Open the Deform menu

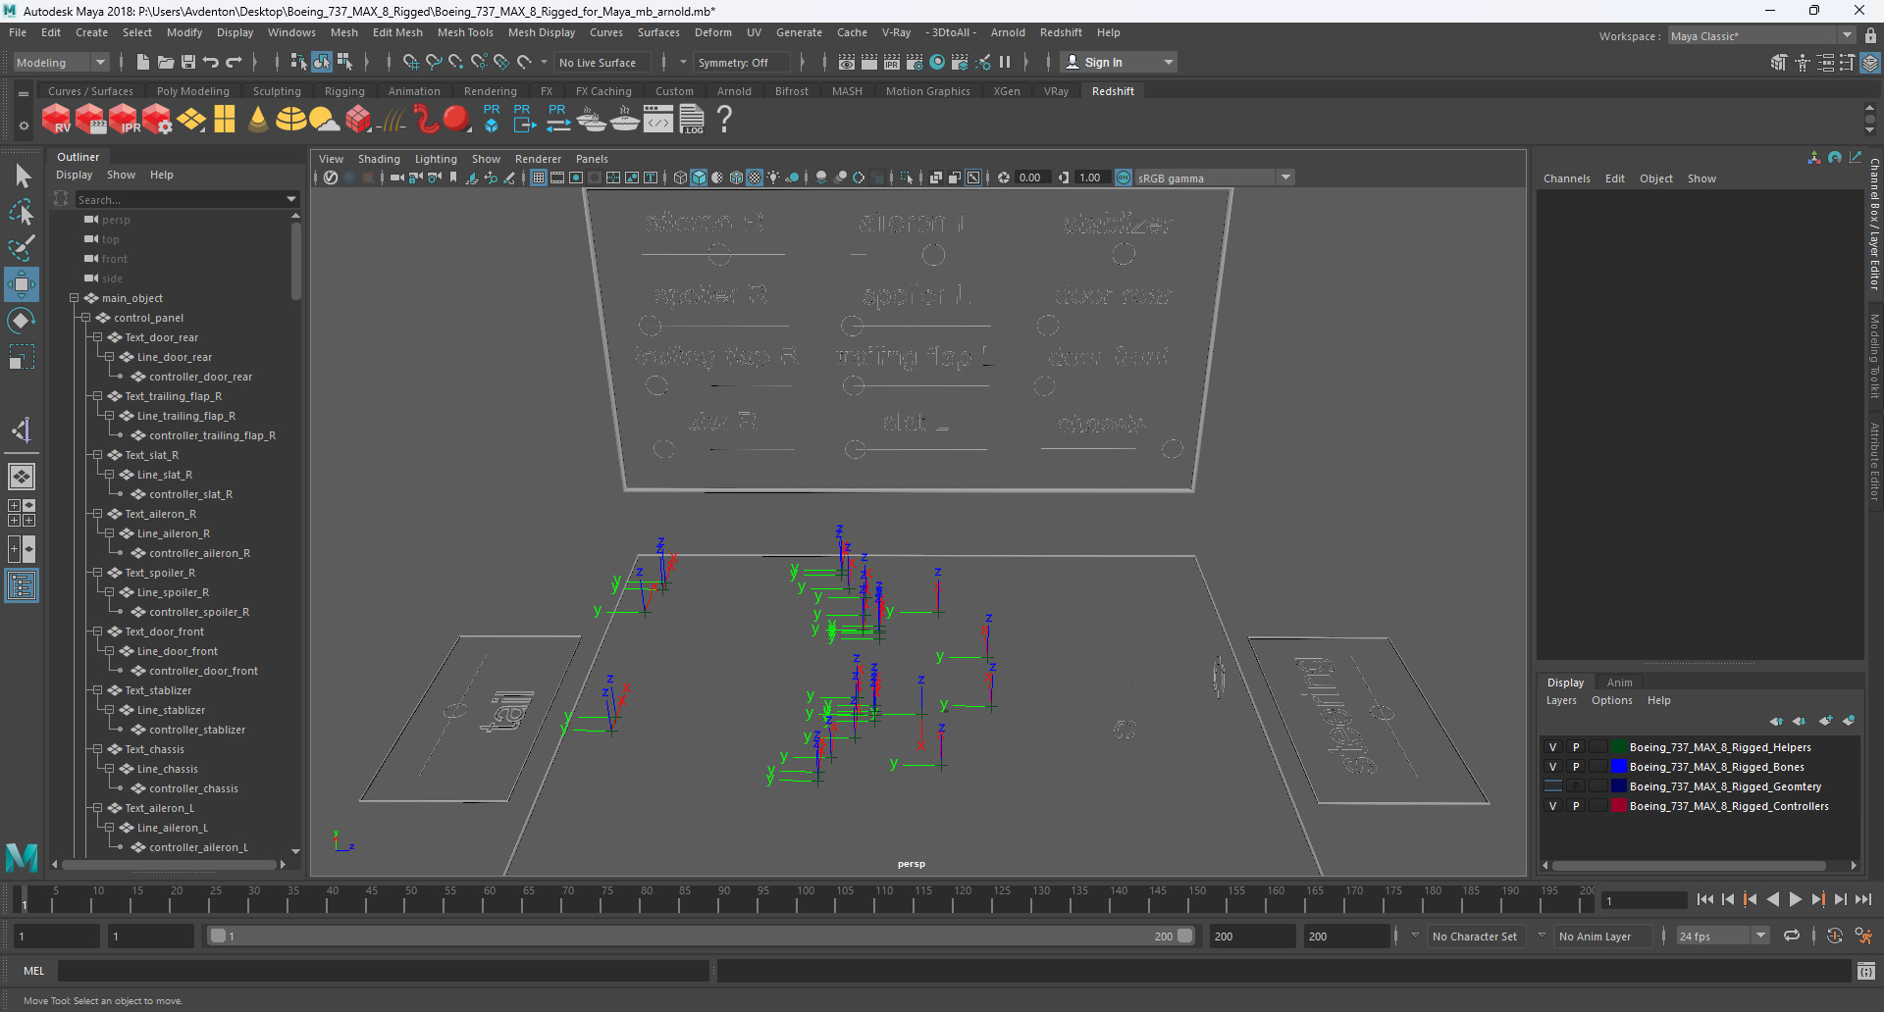(713, 32)
